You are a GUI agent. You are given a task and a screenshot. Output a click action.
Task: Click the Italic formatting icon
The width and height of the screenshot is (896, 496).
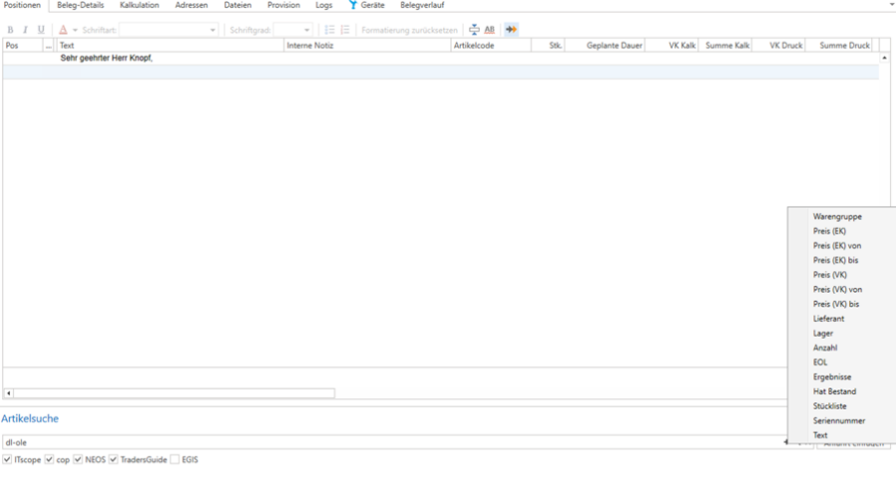[25, 30]
